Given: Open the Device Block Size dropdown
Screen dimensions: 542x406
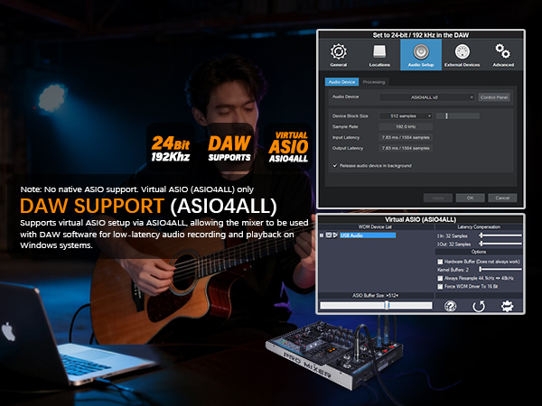Looking at the screenshot, I should (406, 116).
